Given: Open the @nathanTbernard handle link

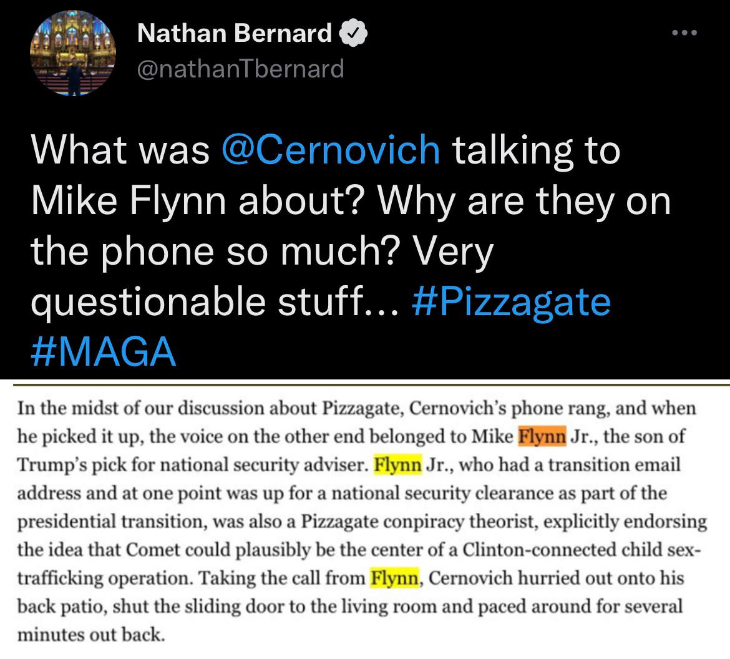Looking at the screenshot, I should (x=240, y=68).
